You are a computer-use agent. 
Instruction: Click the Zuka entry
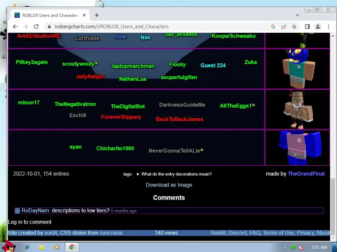pyautogui.click(x=250, y=62)
